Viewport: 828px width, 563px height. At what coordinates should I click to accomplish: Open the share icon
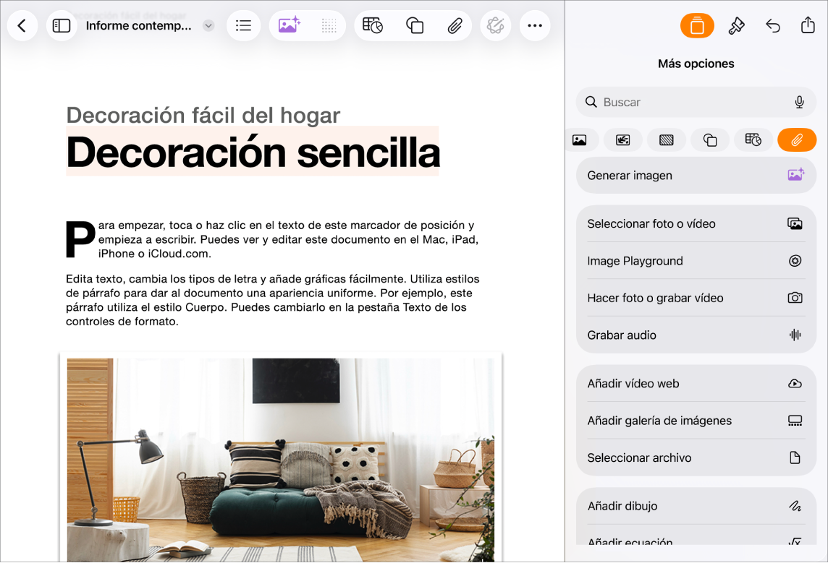pyautogui.click(x=808, y=25)
